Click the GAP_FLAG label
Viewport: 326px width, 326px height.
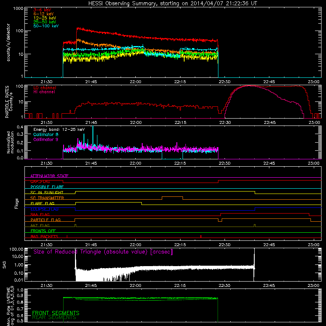tap(40, 181)
